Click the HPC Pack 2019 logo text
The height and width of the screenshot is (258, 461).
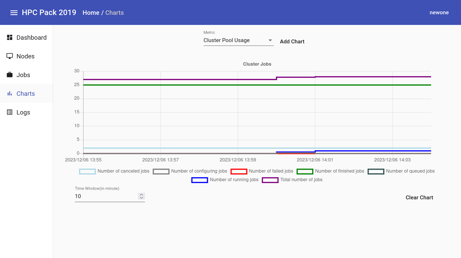pos(49,12)
